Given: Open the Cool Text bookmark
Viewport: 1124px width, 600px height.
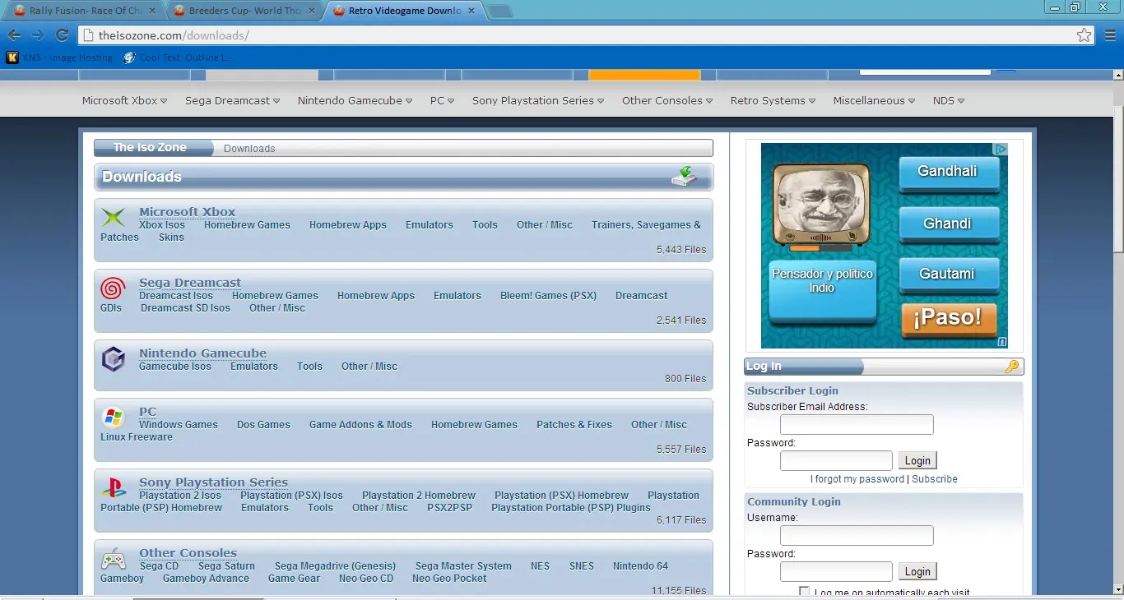Looking at the screenshot, I should coord(175,58).
